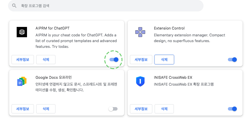The width and height of the screenshot is (246, 118).
Task: Open 세부정보 for Extension Control
Action: [x=141, y=60]
